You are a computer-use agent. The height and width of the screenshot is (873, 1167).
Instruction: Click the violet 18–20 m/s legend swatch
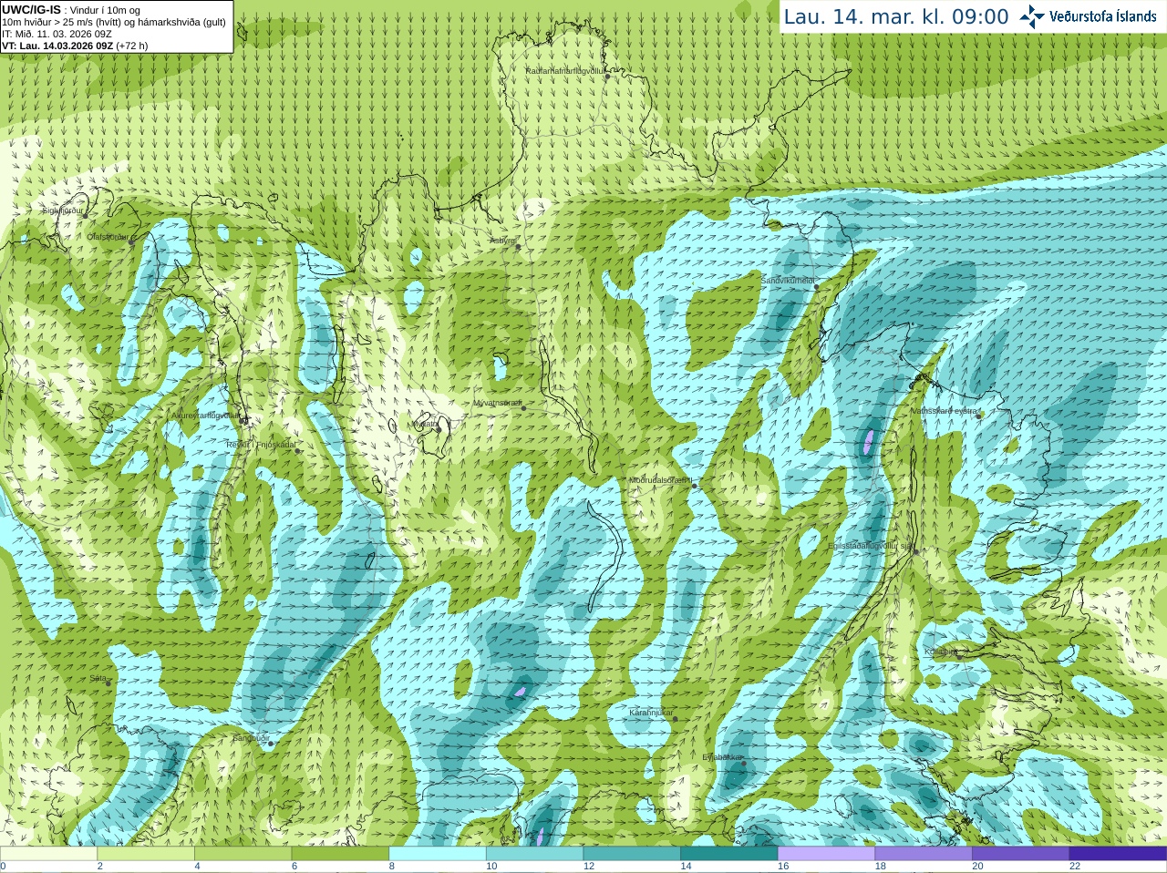click(924, 854)
